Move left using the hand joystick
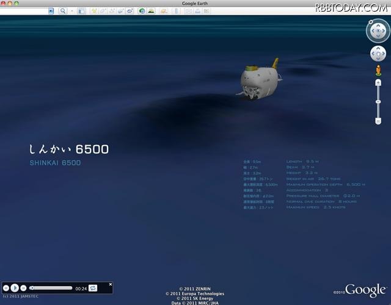The image size is (391, 305). click(373, 54)
